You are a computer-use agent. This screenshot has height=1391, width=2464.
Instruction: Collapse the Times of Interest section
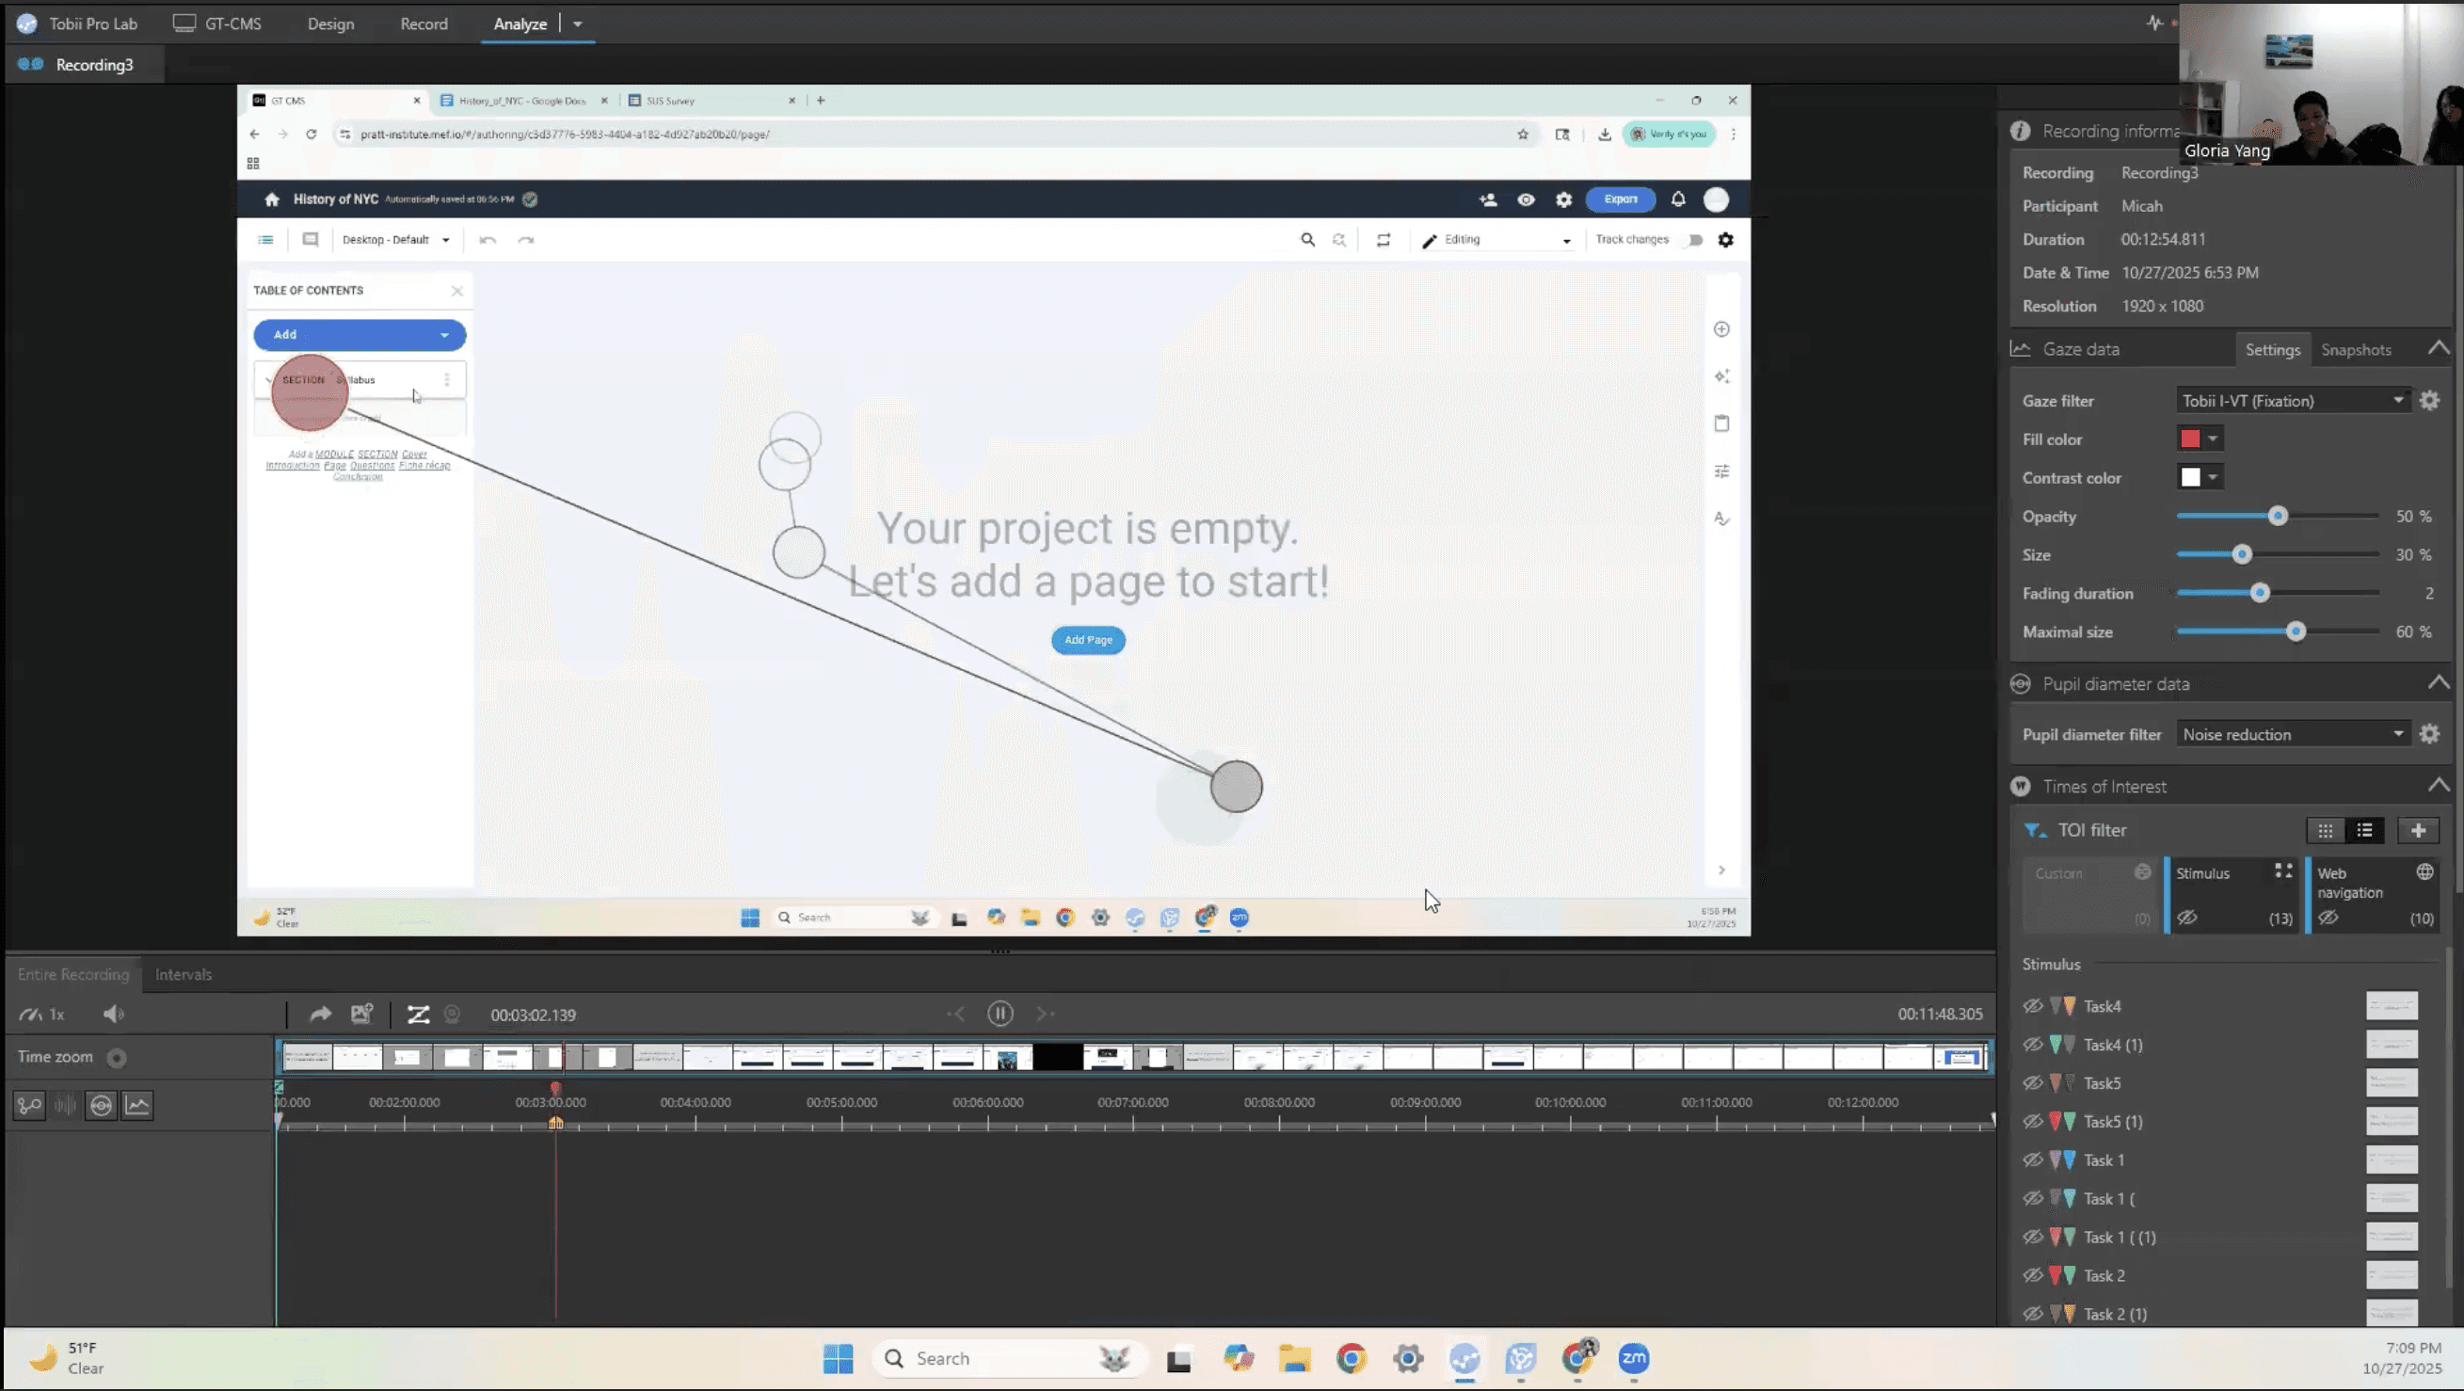pos(2439,787)
